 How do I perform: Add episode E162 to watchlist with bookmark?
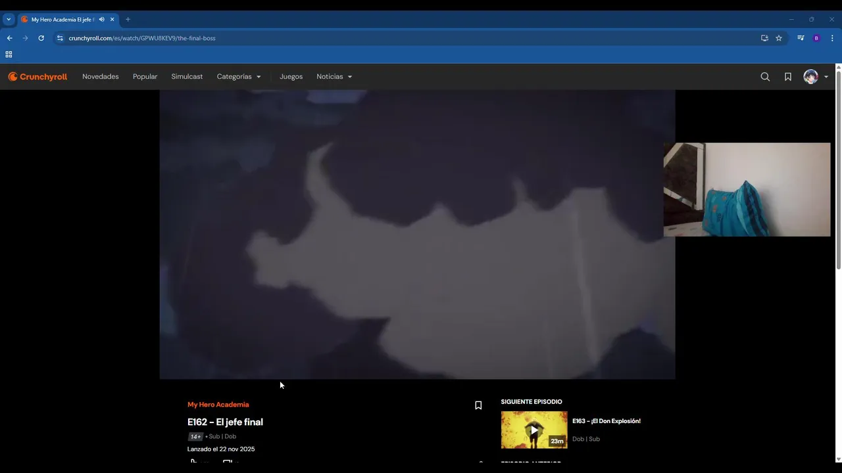click(x=478, y=405)
